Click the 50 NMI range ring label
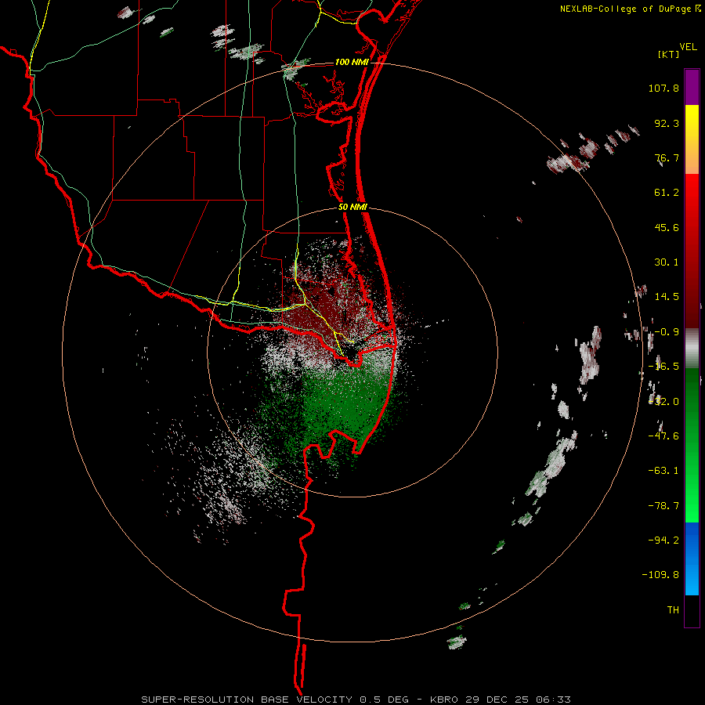Image resolution: width=705 pixels, height=705 pixels. [353, 208]
